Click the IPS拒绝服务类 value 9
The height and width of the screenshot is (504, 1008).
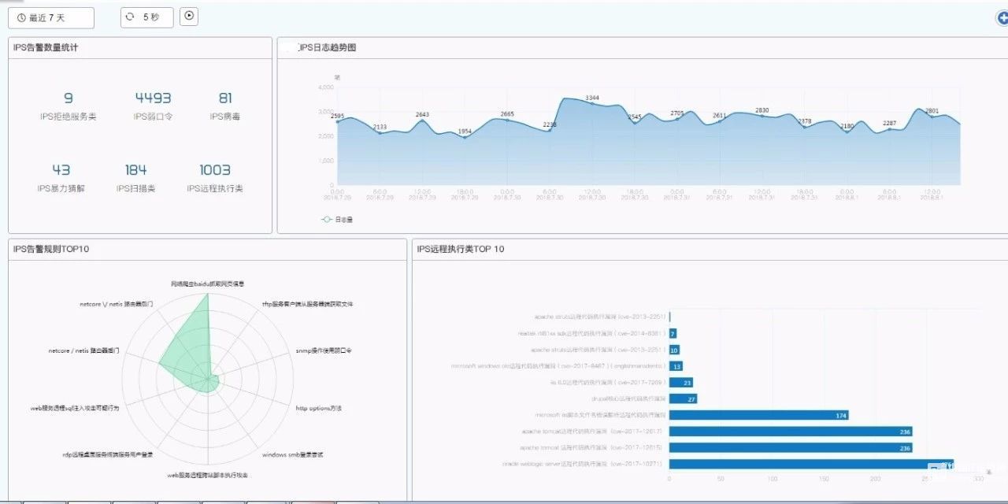(x=68, y=98)
